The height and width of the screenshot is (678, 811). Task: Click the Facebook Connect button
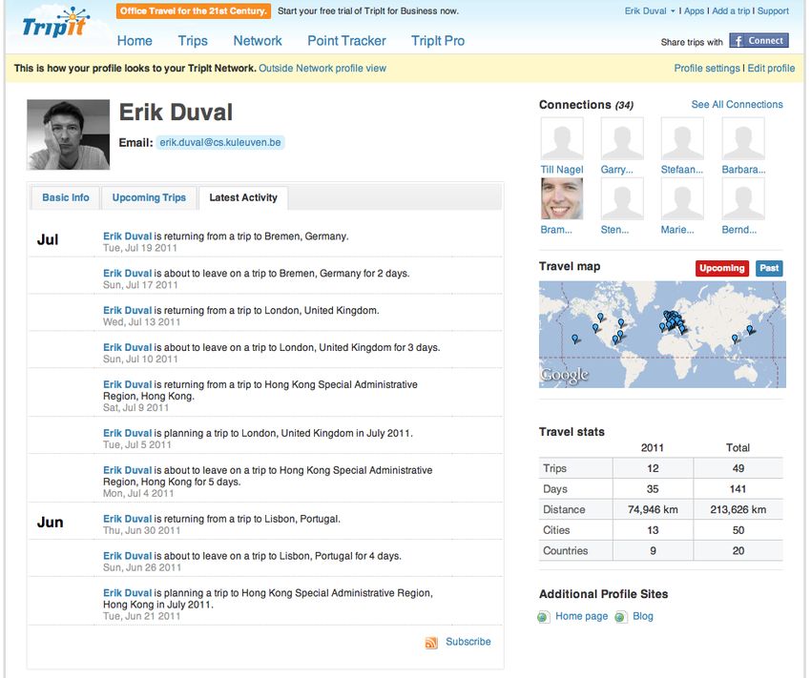(x=759, y=41)
